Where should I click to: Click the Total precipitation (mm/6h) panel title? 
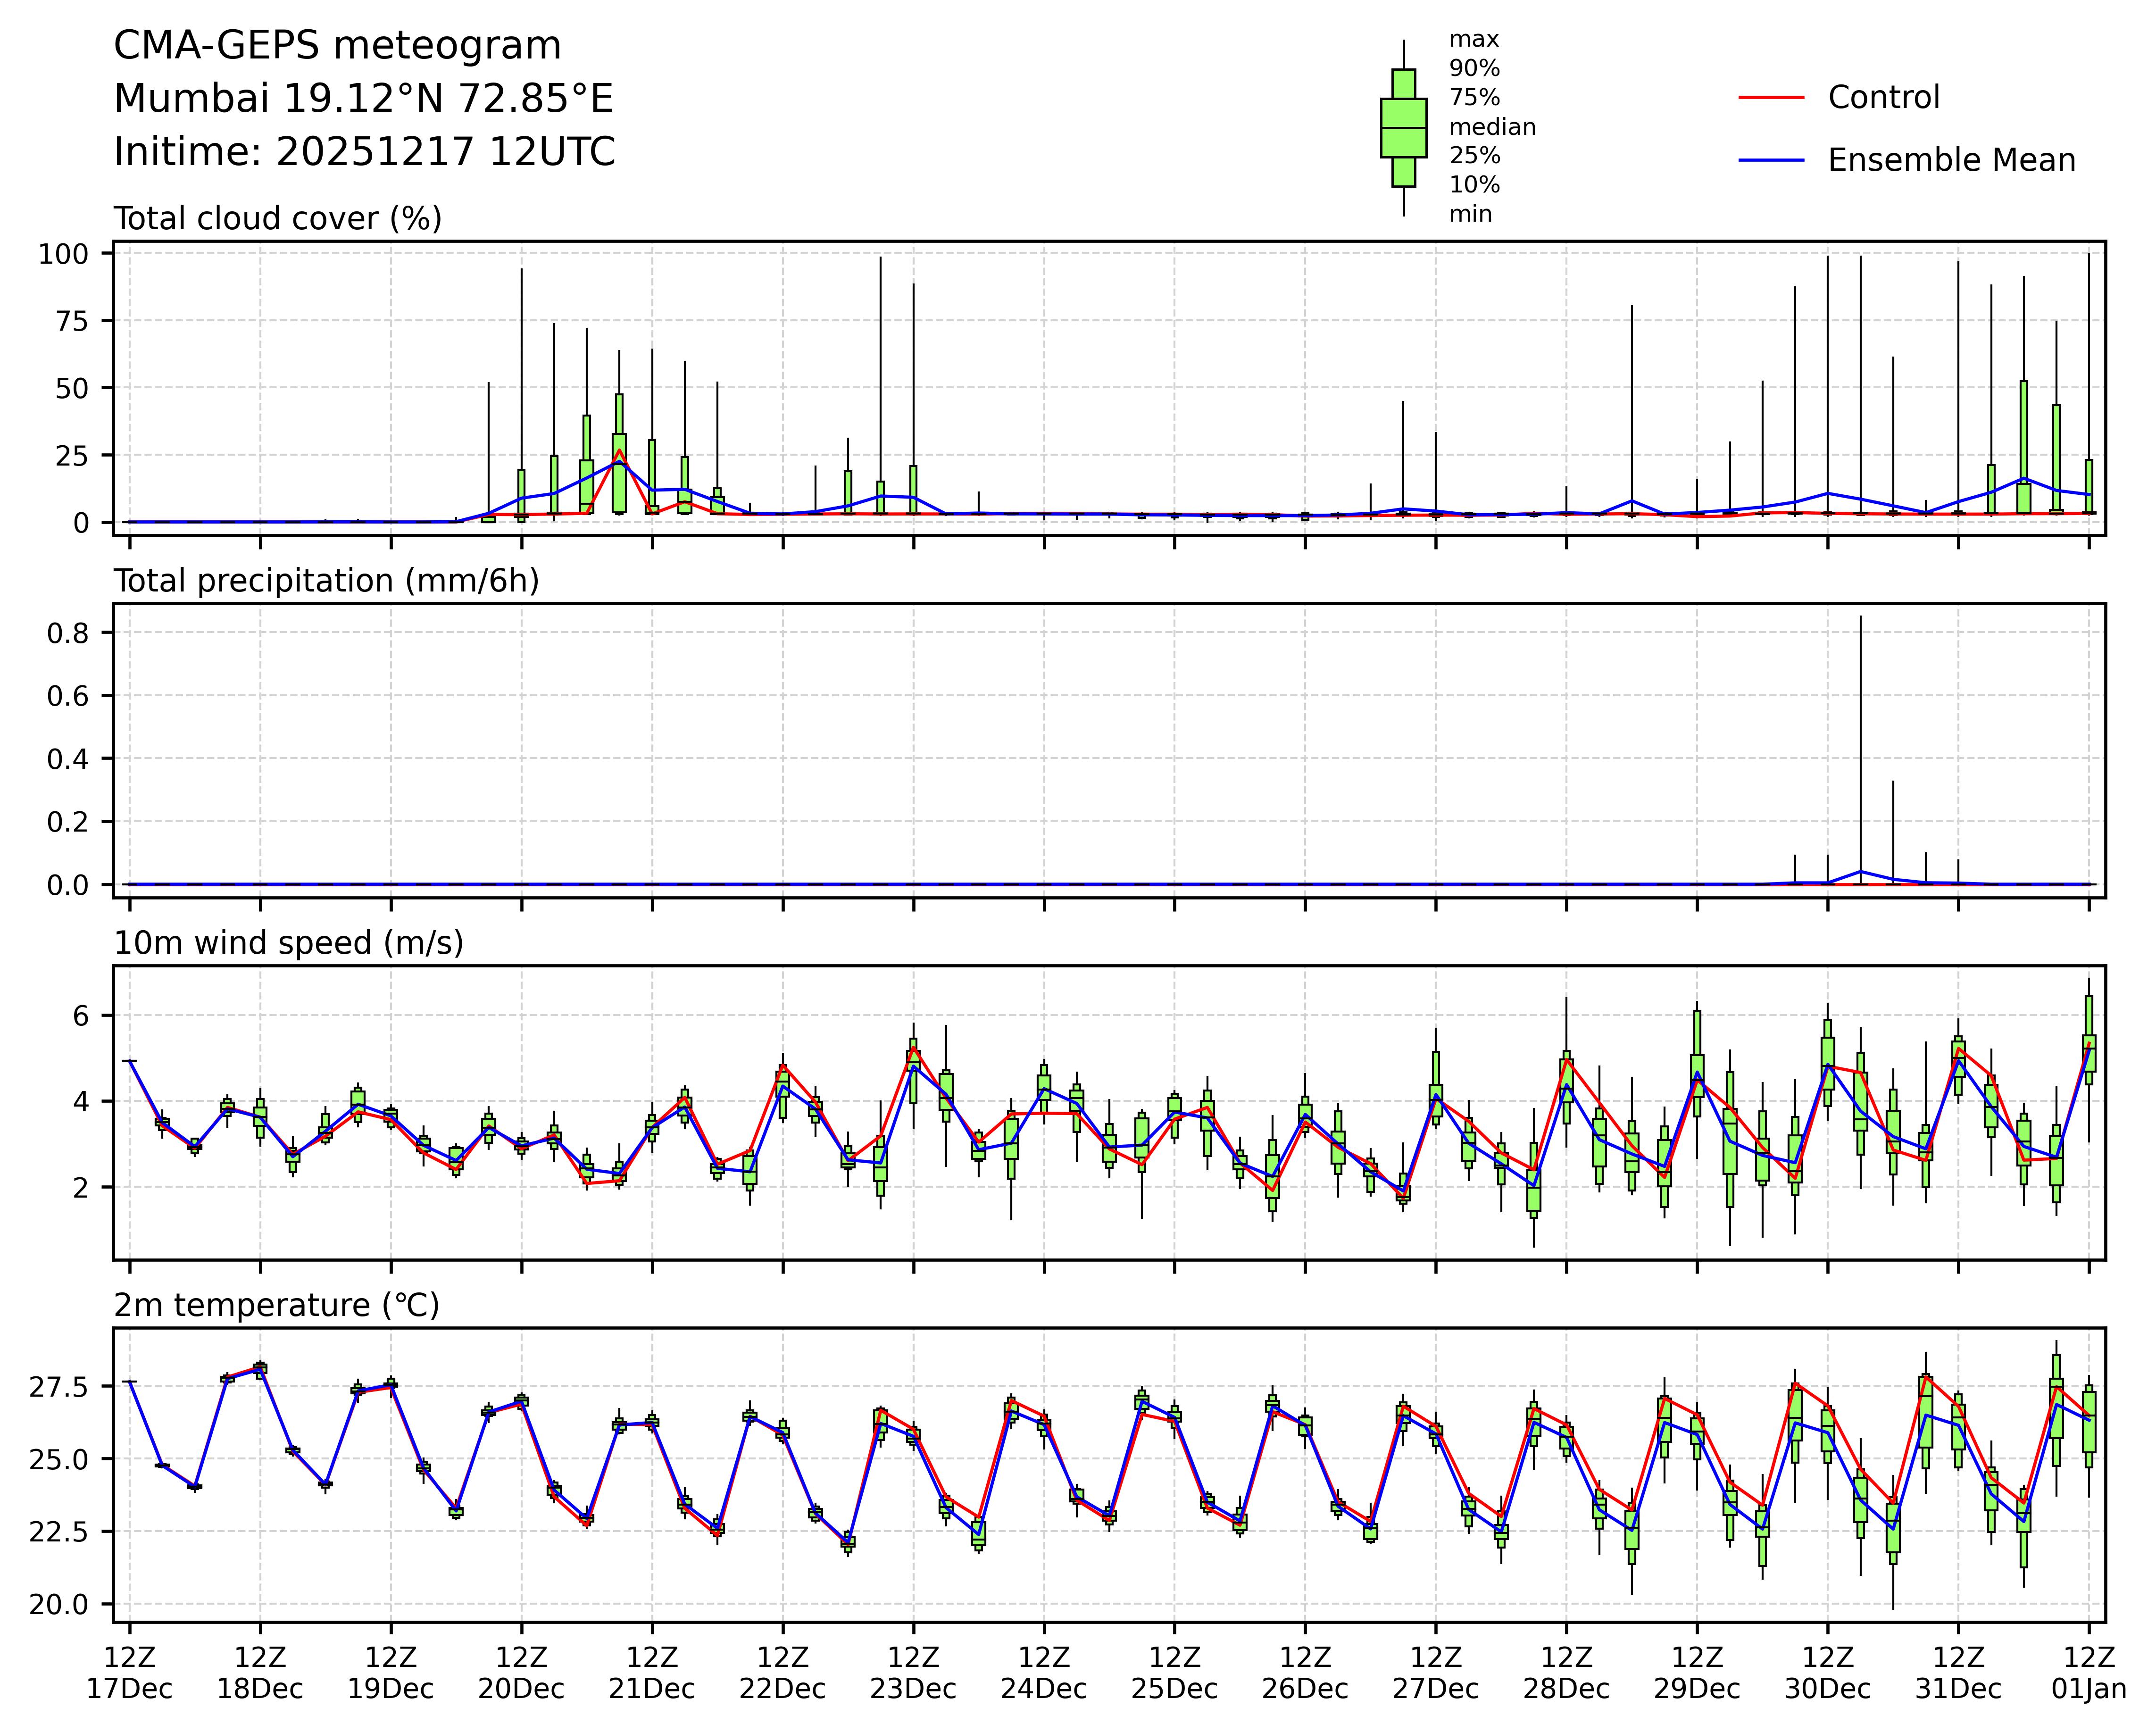point(326,582)
